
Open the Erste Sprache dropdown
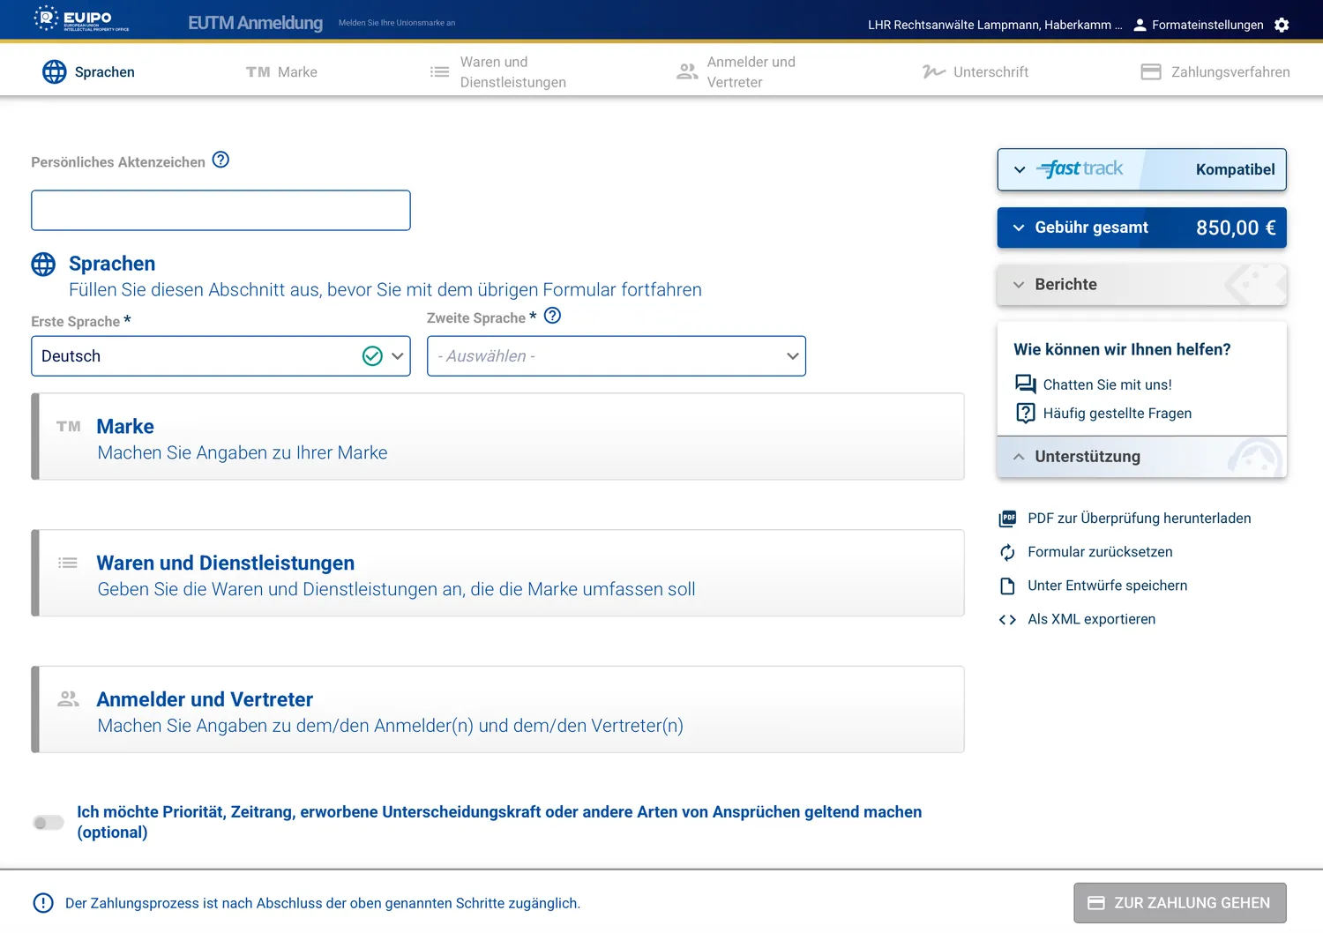220,356
